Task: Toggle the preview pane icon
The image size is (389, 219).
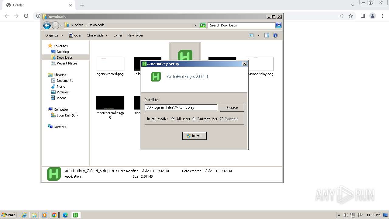Action: pyautogui.click(x=267, y=35)
